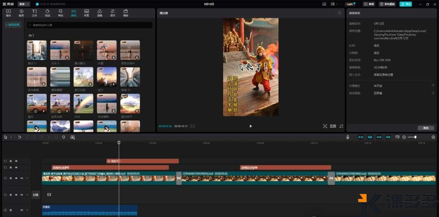Start recording with the microphone icon
Image resolution: width=439 pixels, height=217 pixels.
348,137
